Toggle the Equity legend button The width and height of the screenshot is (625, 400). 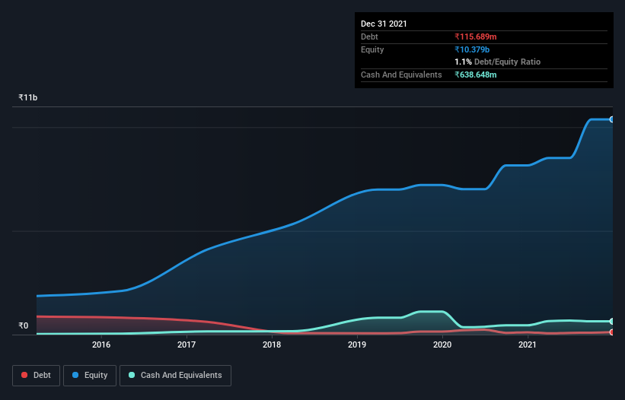tap(90, 376)
